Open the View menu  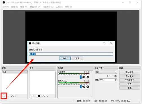coord(24,7)
